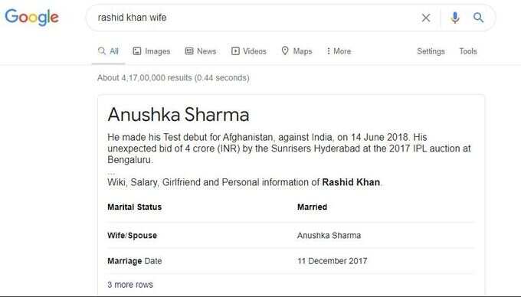Screen dimensions: 521x297
Task: Open the Tools options
Action: coord(468,51)
